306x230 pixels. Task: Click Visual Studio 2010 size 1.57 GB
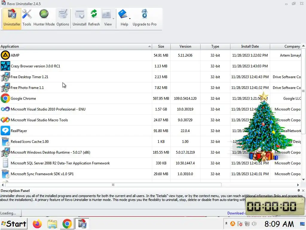pos(161,109)
